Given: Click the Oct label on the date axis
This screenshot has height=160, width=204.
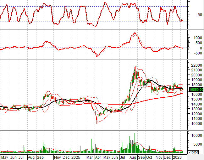Looking at the screenshot, I should click(149, 157).
